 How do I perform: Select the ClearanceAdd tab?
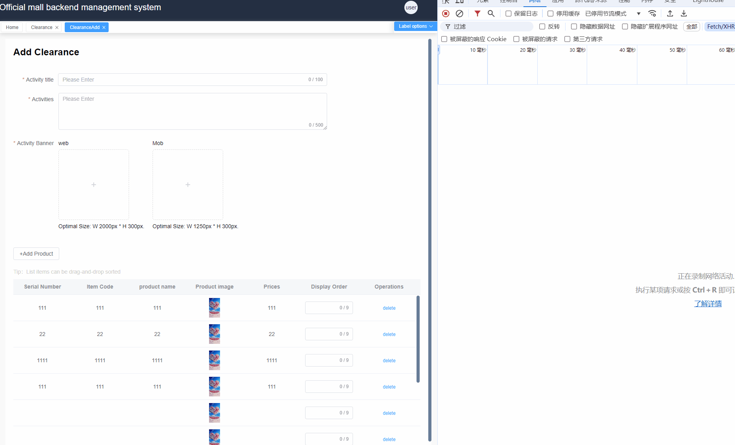point(85,27)
